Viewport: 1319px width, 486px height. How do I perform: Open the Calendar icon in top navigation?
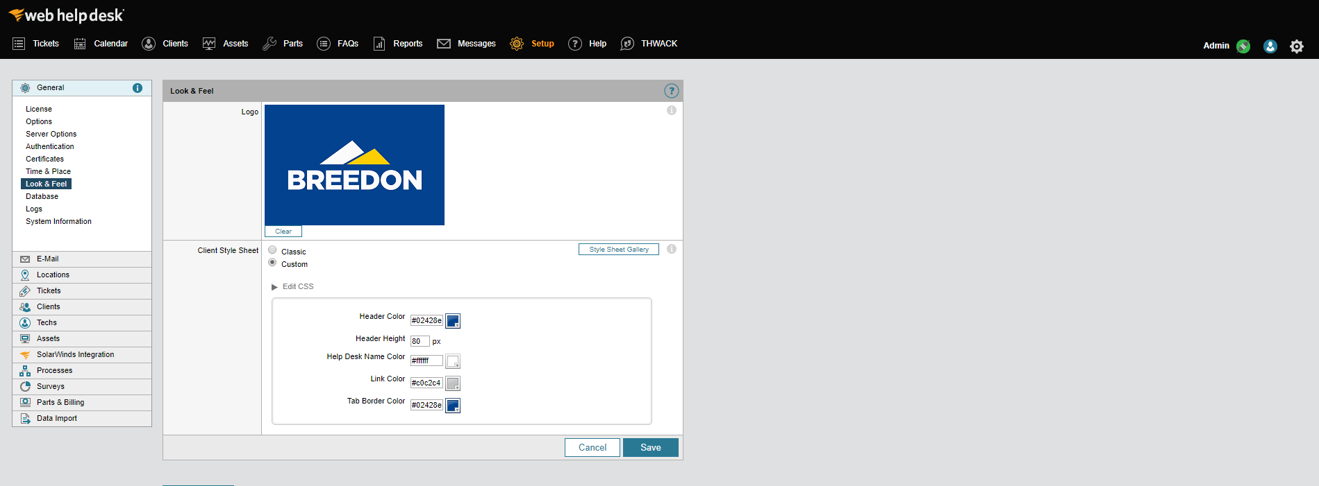click(x=80, y=44)
